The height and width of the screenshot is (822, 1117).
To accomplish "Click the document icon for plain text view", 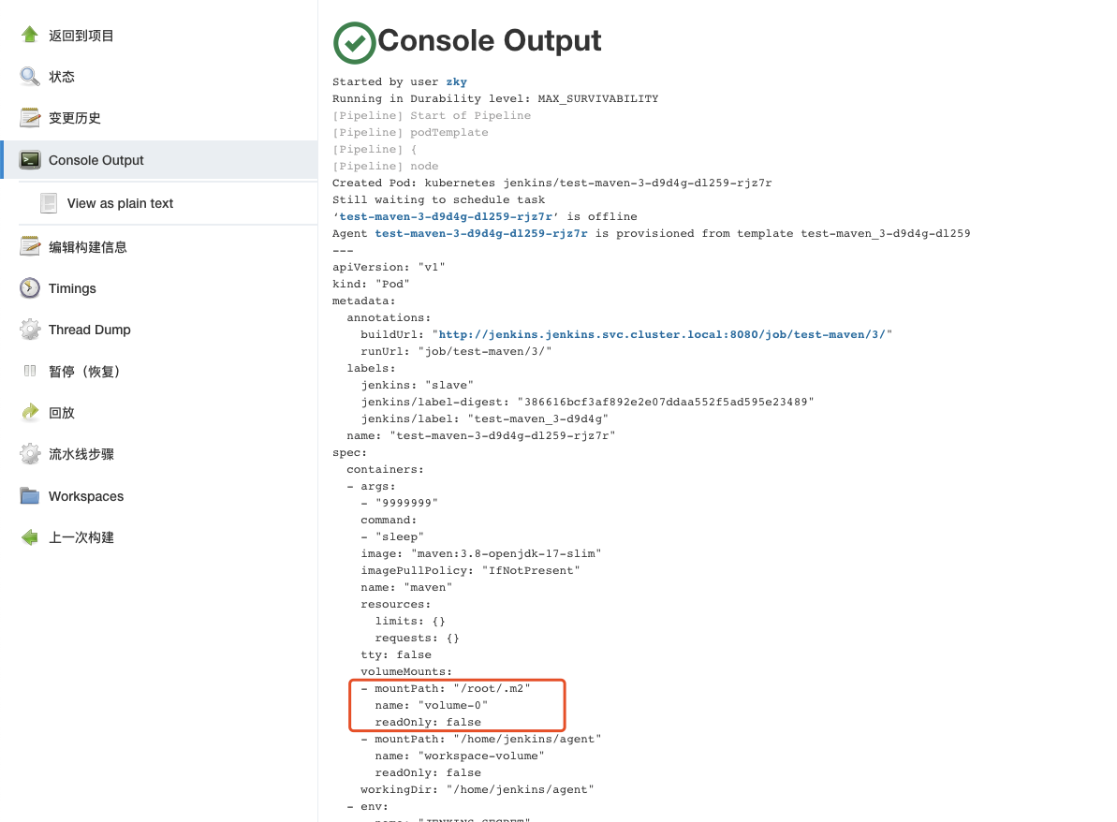I will point(49,203).
